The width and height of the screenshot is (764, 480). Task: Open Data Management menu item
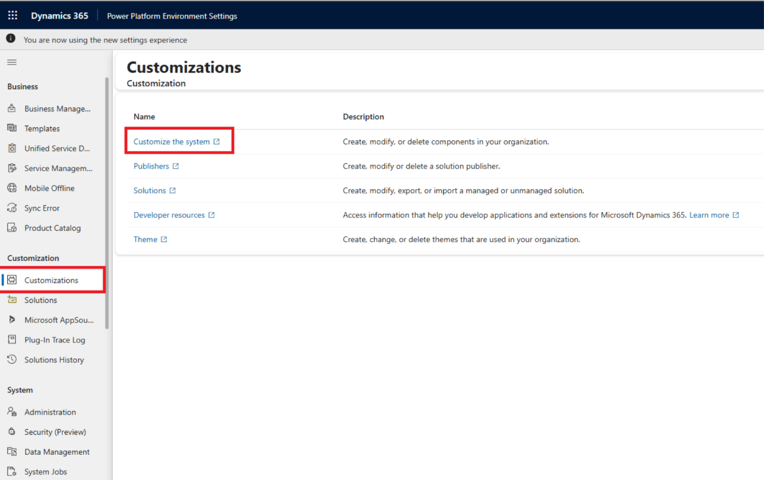pos(57,452)
